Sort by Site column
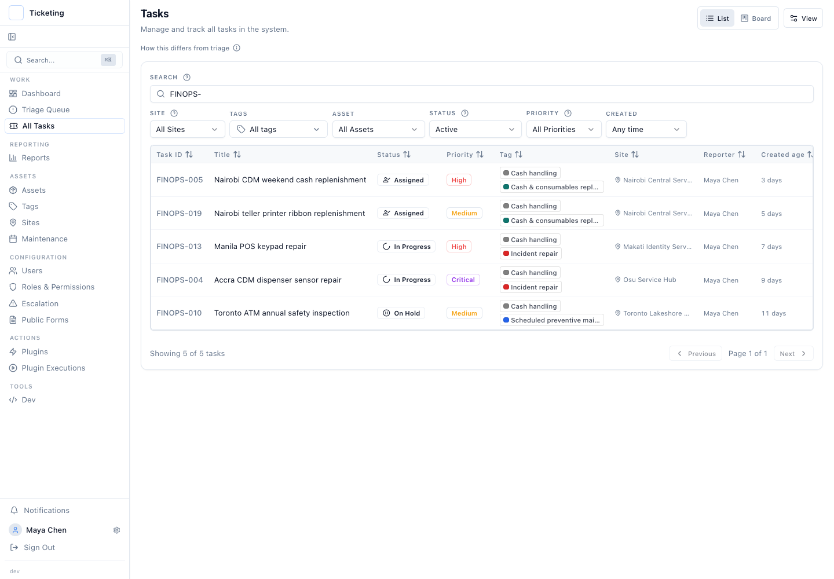The width and height of the screenshot is (834, 579). coord(627,155)
